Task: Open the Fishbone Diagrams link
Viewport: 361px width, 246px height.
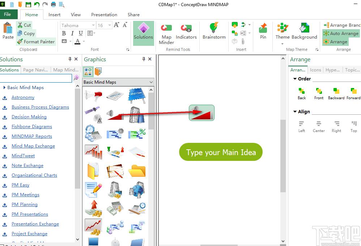Action: [32, 127]
